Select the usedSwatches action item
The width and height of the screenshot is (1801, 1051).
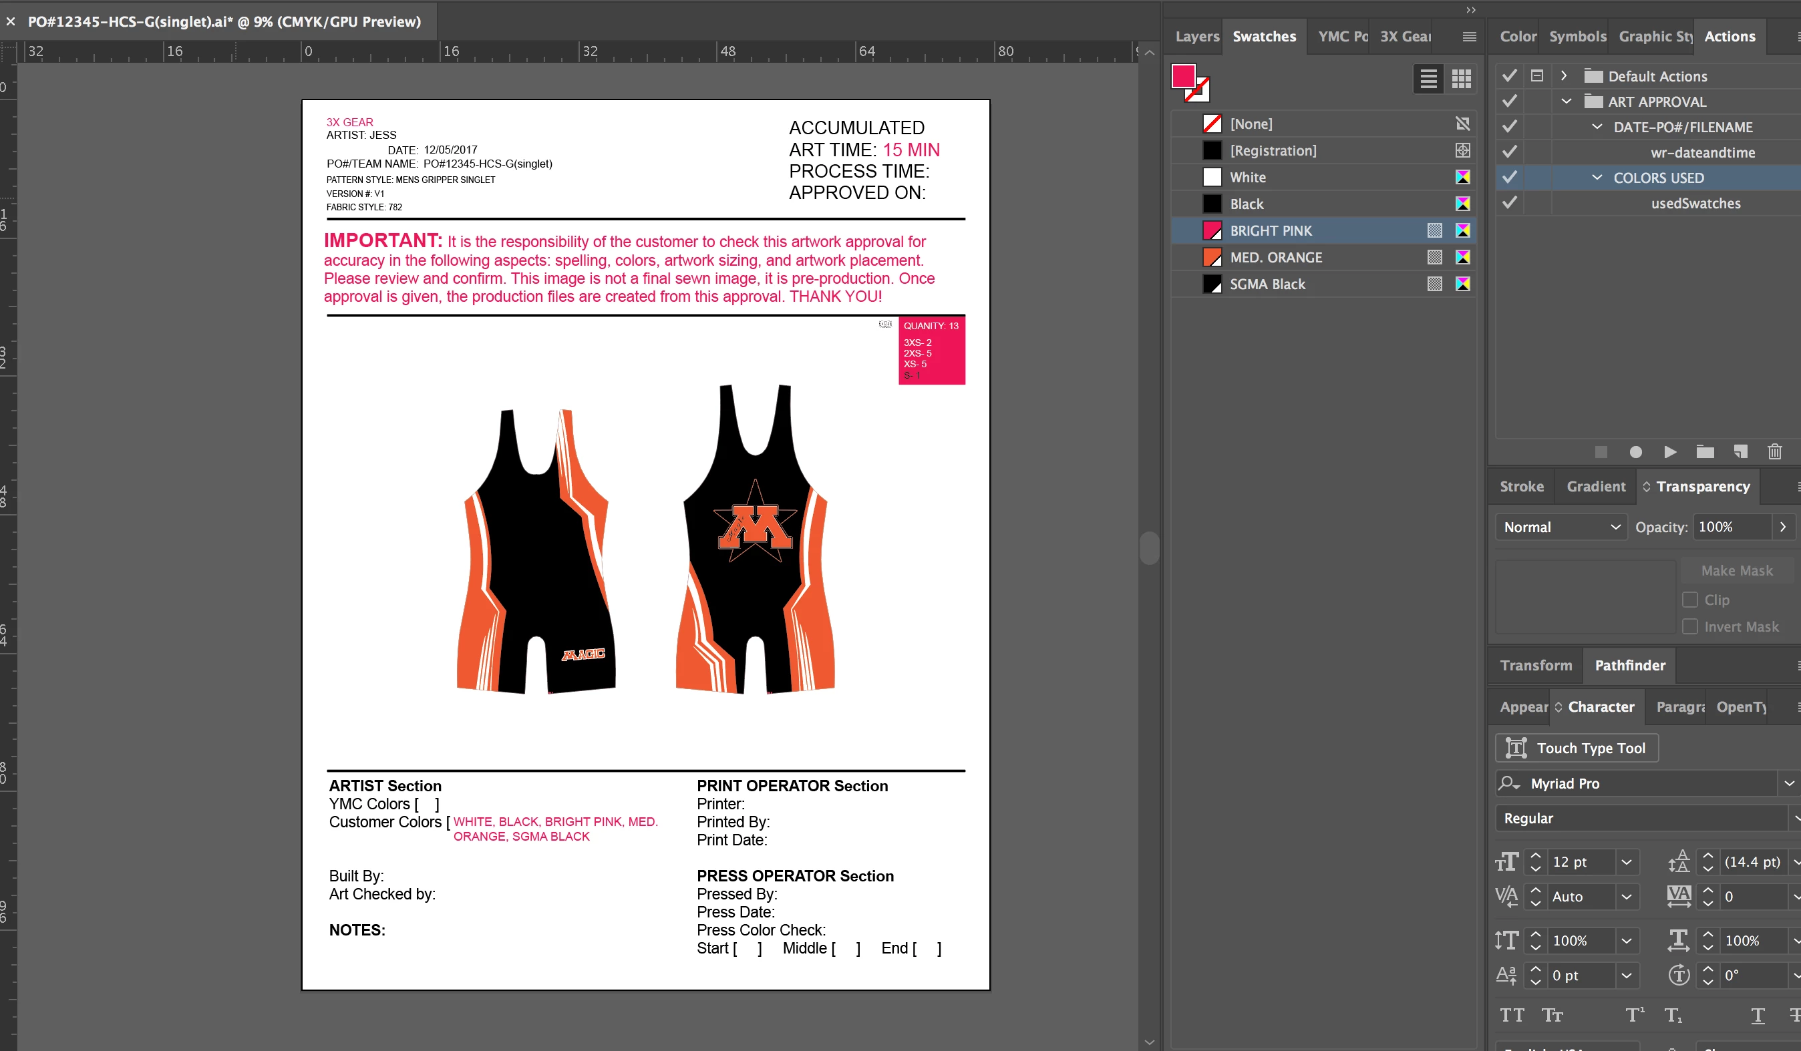(1695, 204)
